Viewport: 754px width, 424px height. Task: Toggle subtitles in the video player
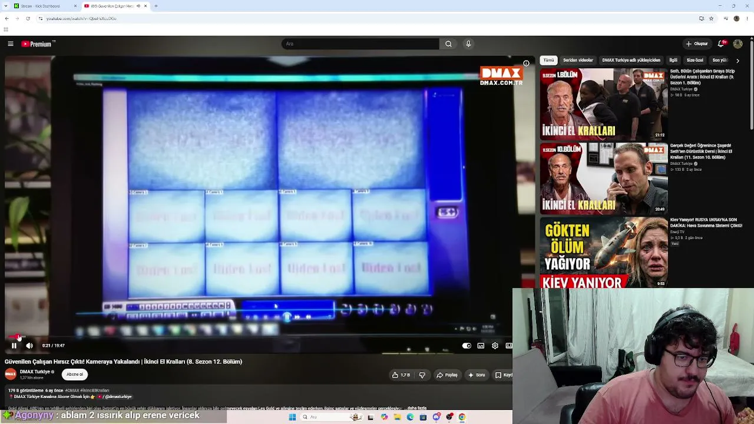click(x=481, y=346)
